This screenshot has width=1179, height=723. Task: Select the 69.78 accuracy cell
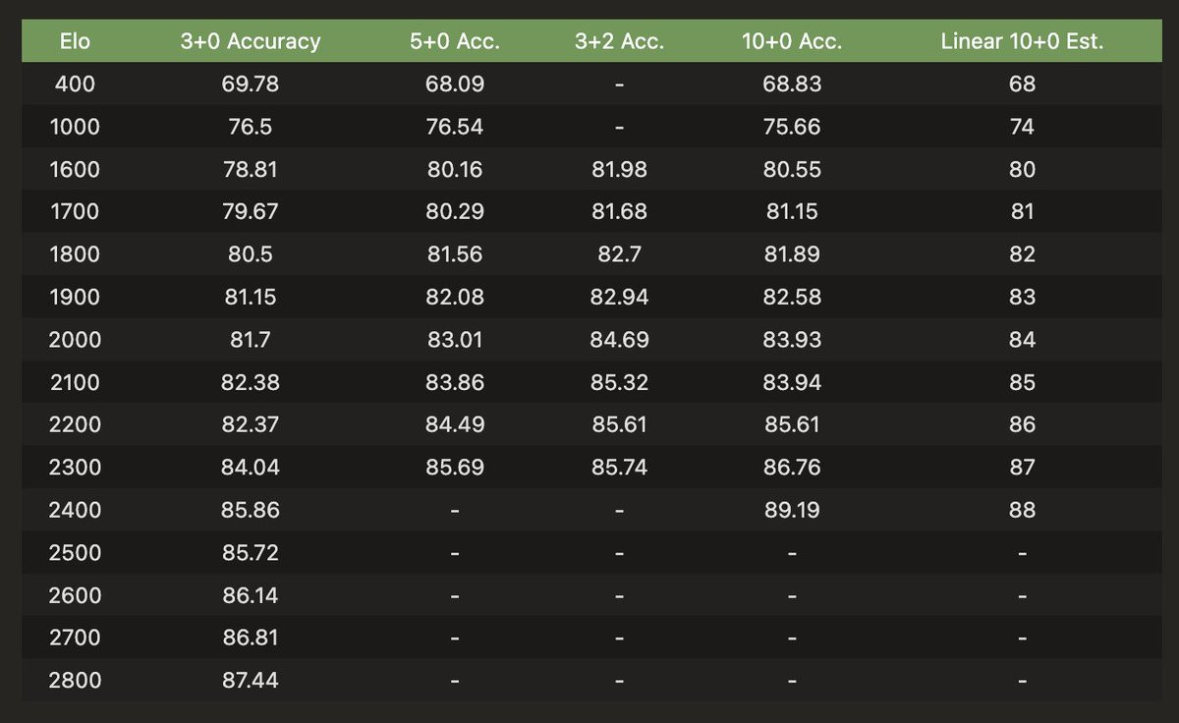point(251,84)
